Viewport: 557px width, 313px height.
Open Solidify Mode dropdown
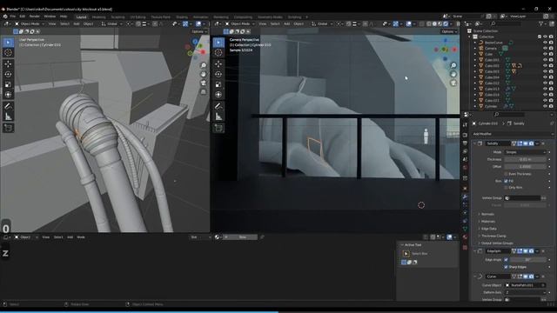[525, 152]
